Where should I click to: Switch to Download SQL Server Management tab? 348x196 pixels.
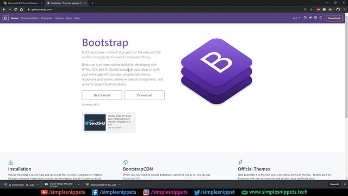click(23, 3)
